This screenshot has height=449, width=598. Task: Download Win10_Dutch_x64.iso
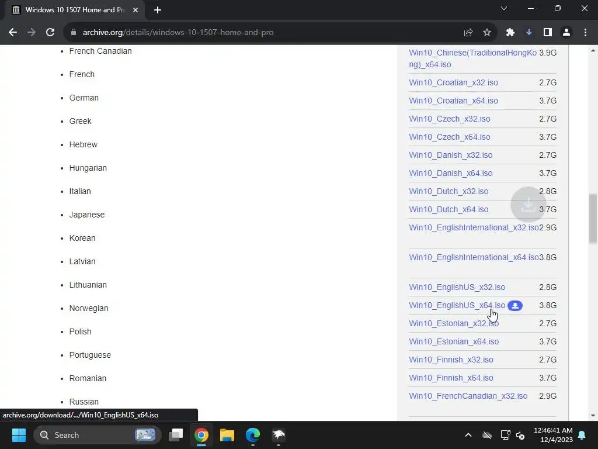pos(448,210)
